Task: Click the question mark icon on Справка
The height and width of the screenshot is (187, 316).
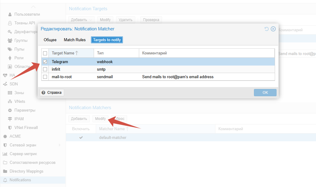Action: pyautogui.click(x=43, y=93)
